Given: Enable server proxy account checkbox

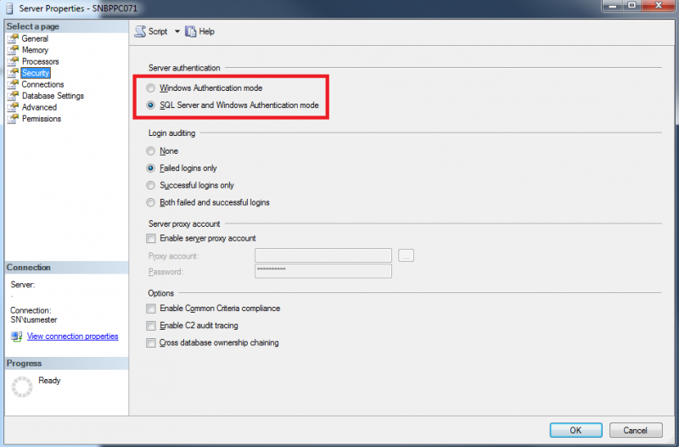Looking at the screenshot, I should [151, 239].
